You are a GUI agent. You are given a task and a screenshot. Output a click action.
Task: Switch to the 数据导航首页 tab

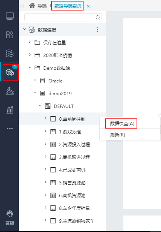point(68,6)
